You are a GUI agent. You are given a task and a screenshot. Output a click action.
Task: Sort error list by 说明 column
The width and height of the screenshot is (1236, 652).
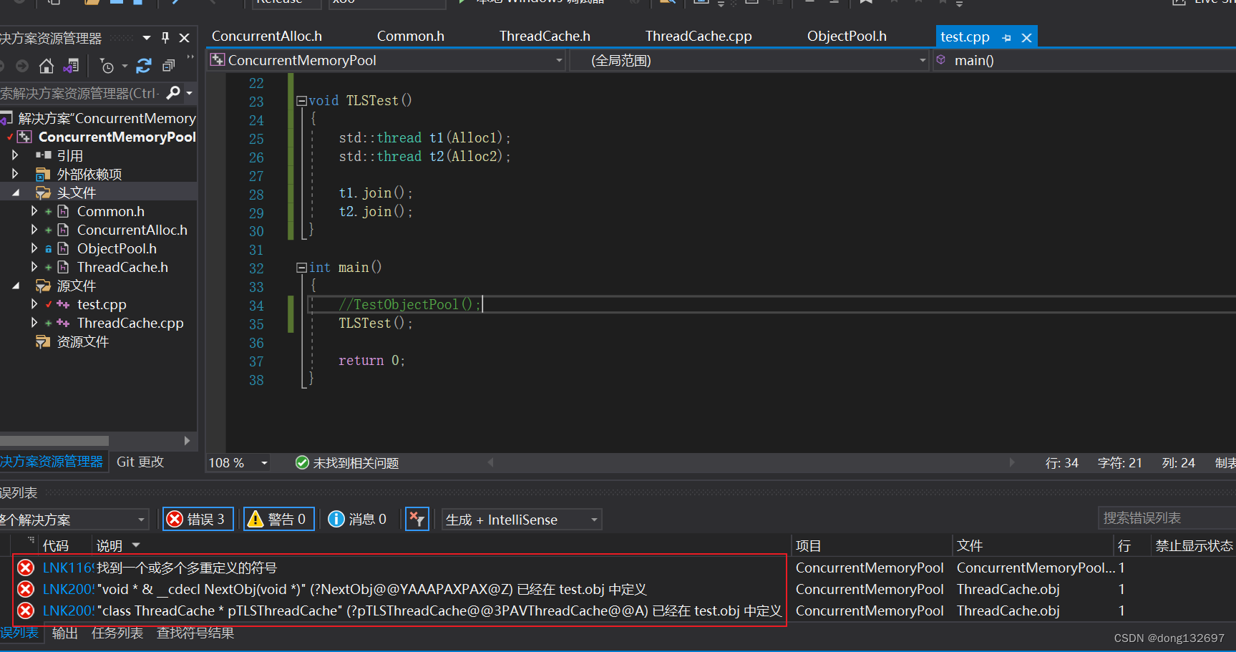[110, 546]
